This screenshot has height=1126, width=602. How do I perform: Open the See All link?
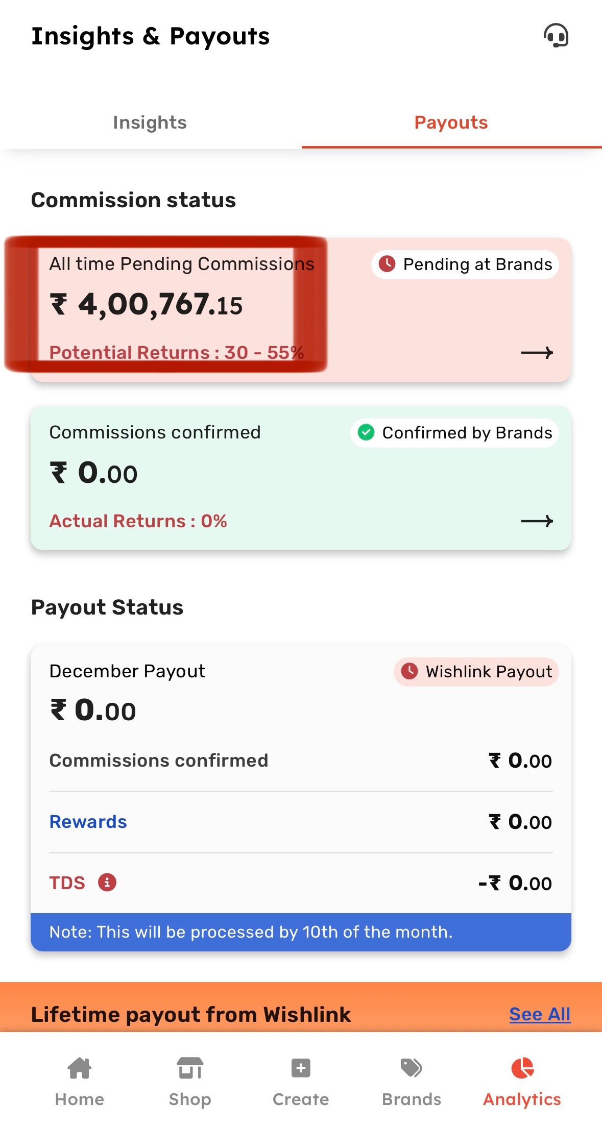[540, 1014]
